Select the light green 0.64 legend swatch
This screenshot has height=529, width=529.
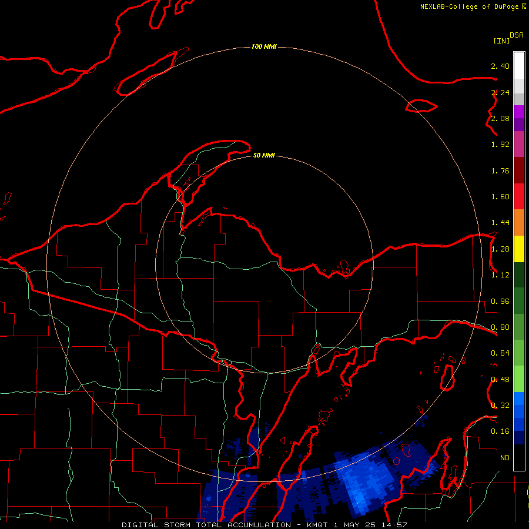click(x=519, y=353)
